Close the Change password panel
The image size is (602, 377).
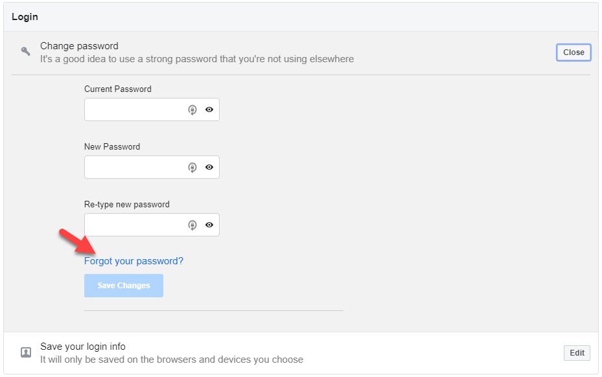573,52
